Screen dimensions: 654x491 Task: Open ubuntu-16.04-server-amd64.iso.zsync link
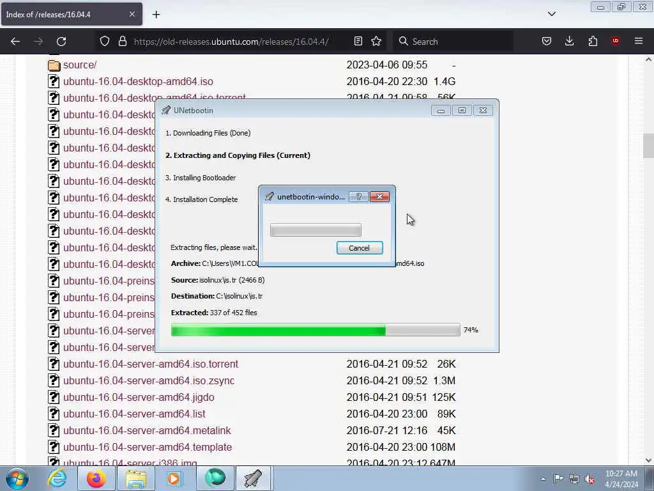tap(148, 381)
